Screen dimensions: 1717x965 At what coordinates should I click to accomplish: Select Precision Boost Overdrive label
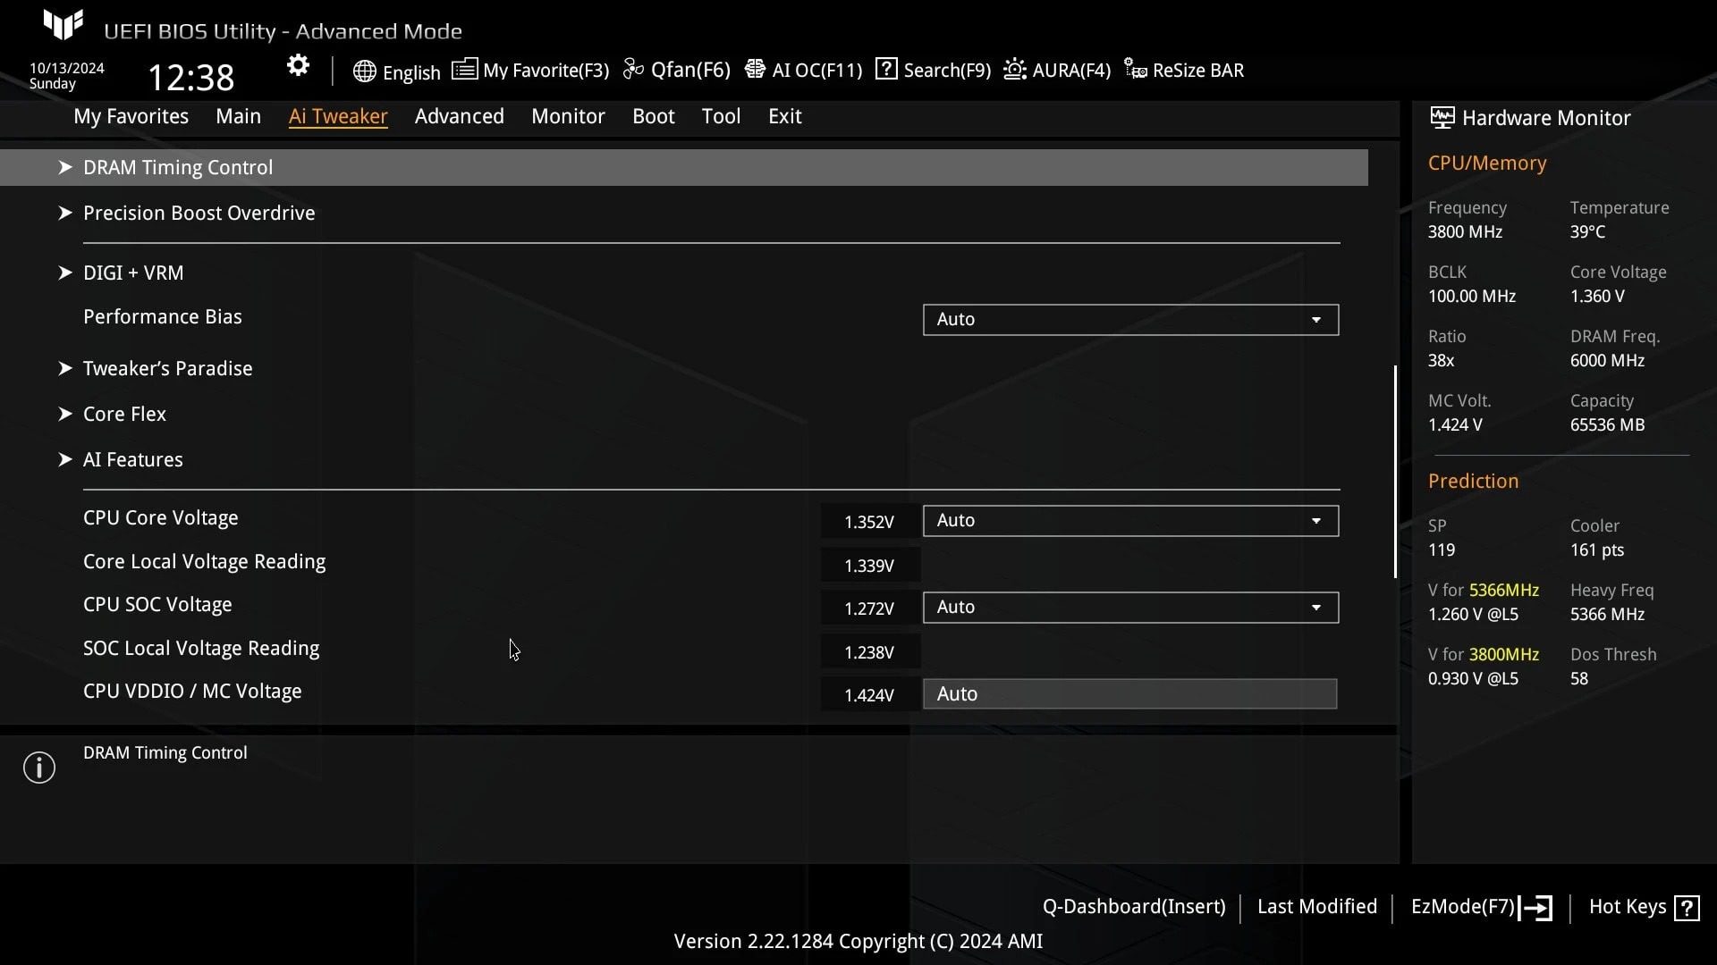point(199,213)
